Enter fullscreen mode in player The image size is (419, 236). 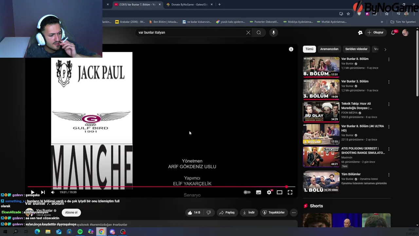(290, 192)
